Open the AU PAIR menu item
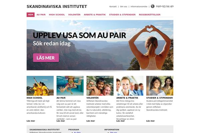 pyautogui.click(x=41, y=15)
